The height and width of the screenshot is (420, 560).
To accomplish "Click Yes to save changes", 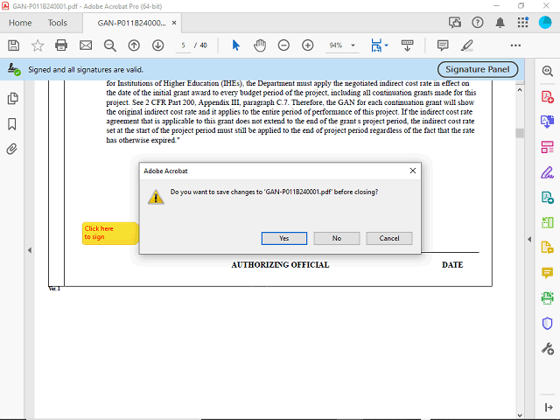I will pyautogui.click(x=283, y=238).
